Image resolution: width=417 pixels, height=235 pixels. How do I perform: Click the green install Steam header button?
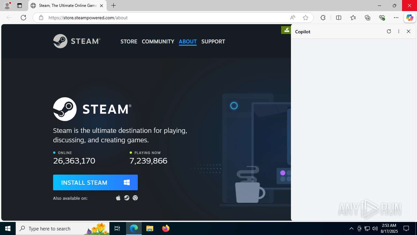286,30
